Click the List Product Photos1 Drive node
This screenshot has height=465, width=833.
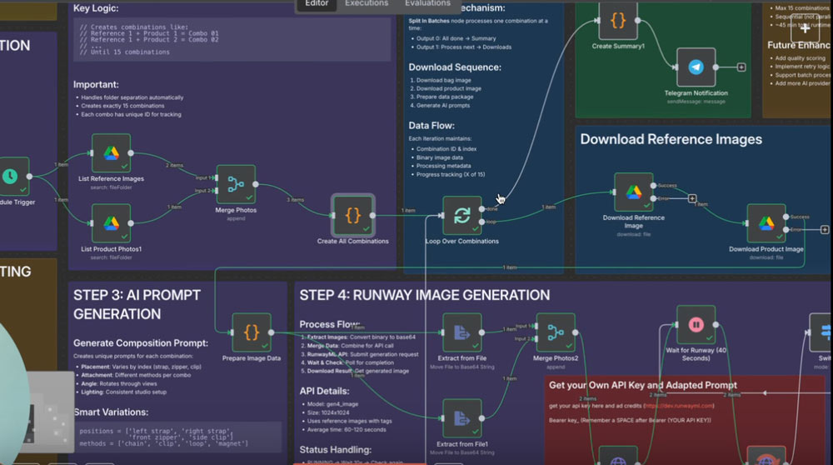click(112, 227)
